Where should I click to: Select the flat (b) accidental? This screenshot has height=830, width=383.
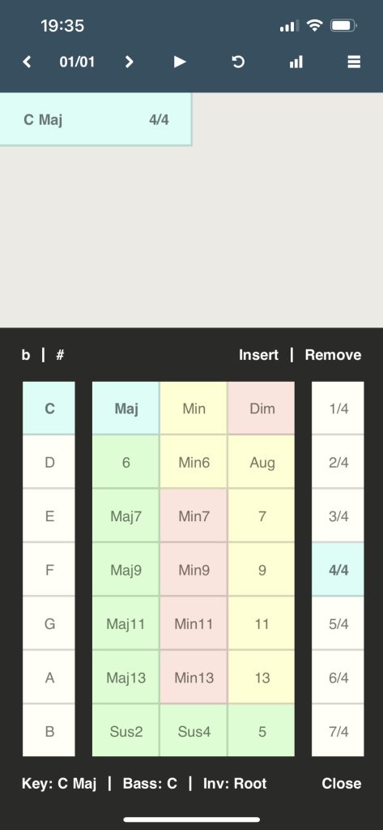(26, 355)
